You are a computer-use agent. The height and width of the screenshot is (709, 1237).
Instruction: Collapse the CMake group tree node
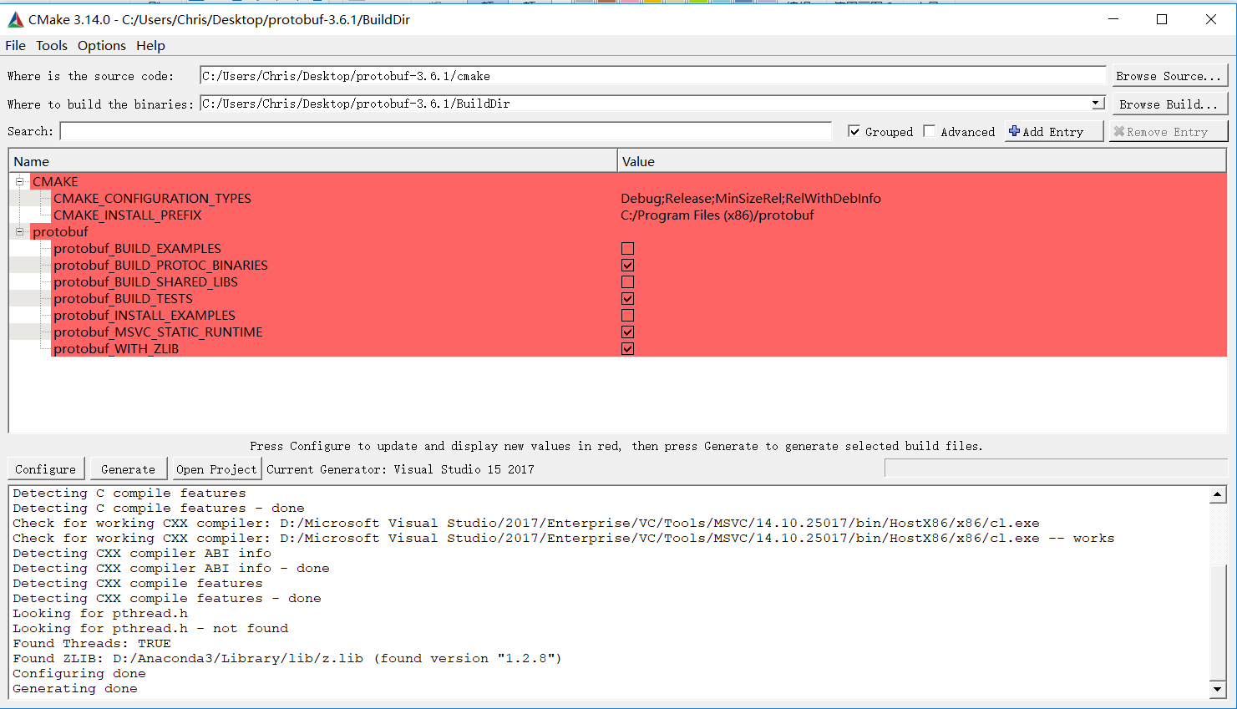19,181
